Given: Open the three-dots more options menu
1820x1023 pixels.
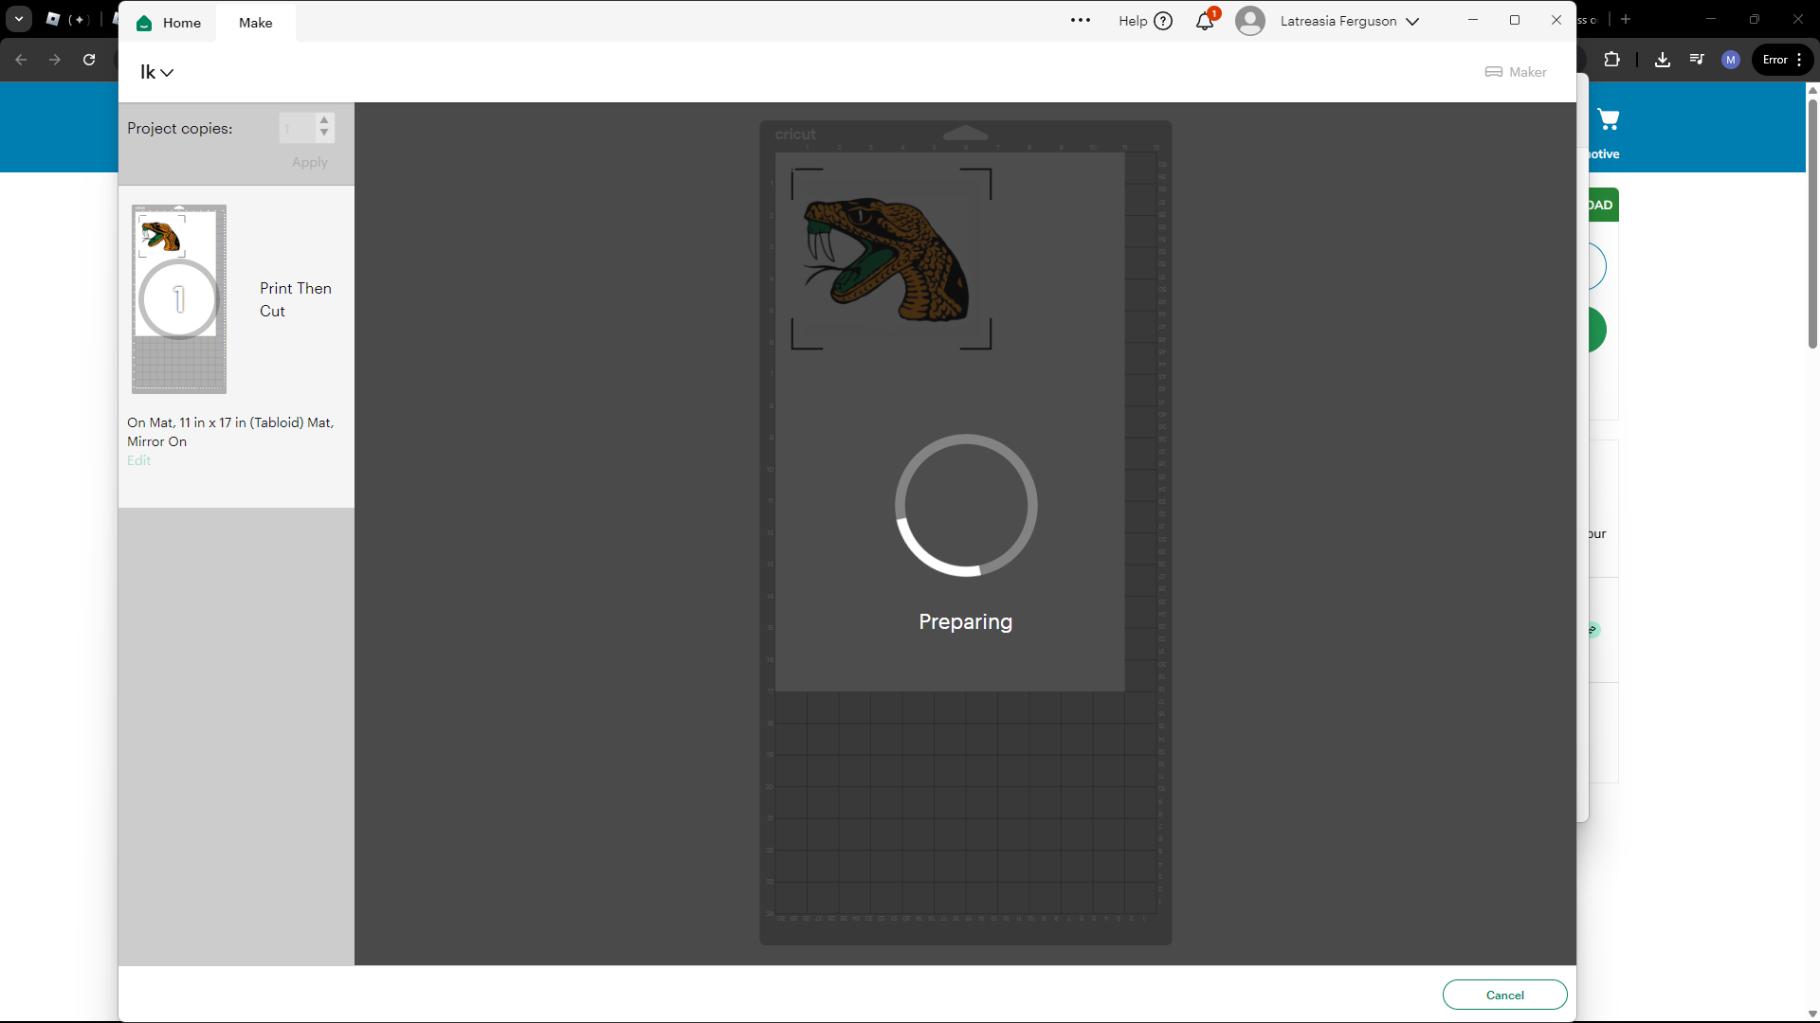Looking at the screenshot, I should coord(1081,21).
